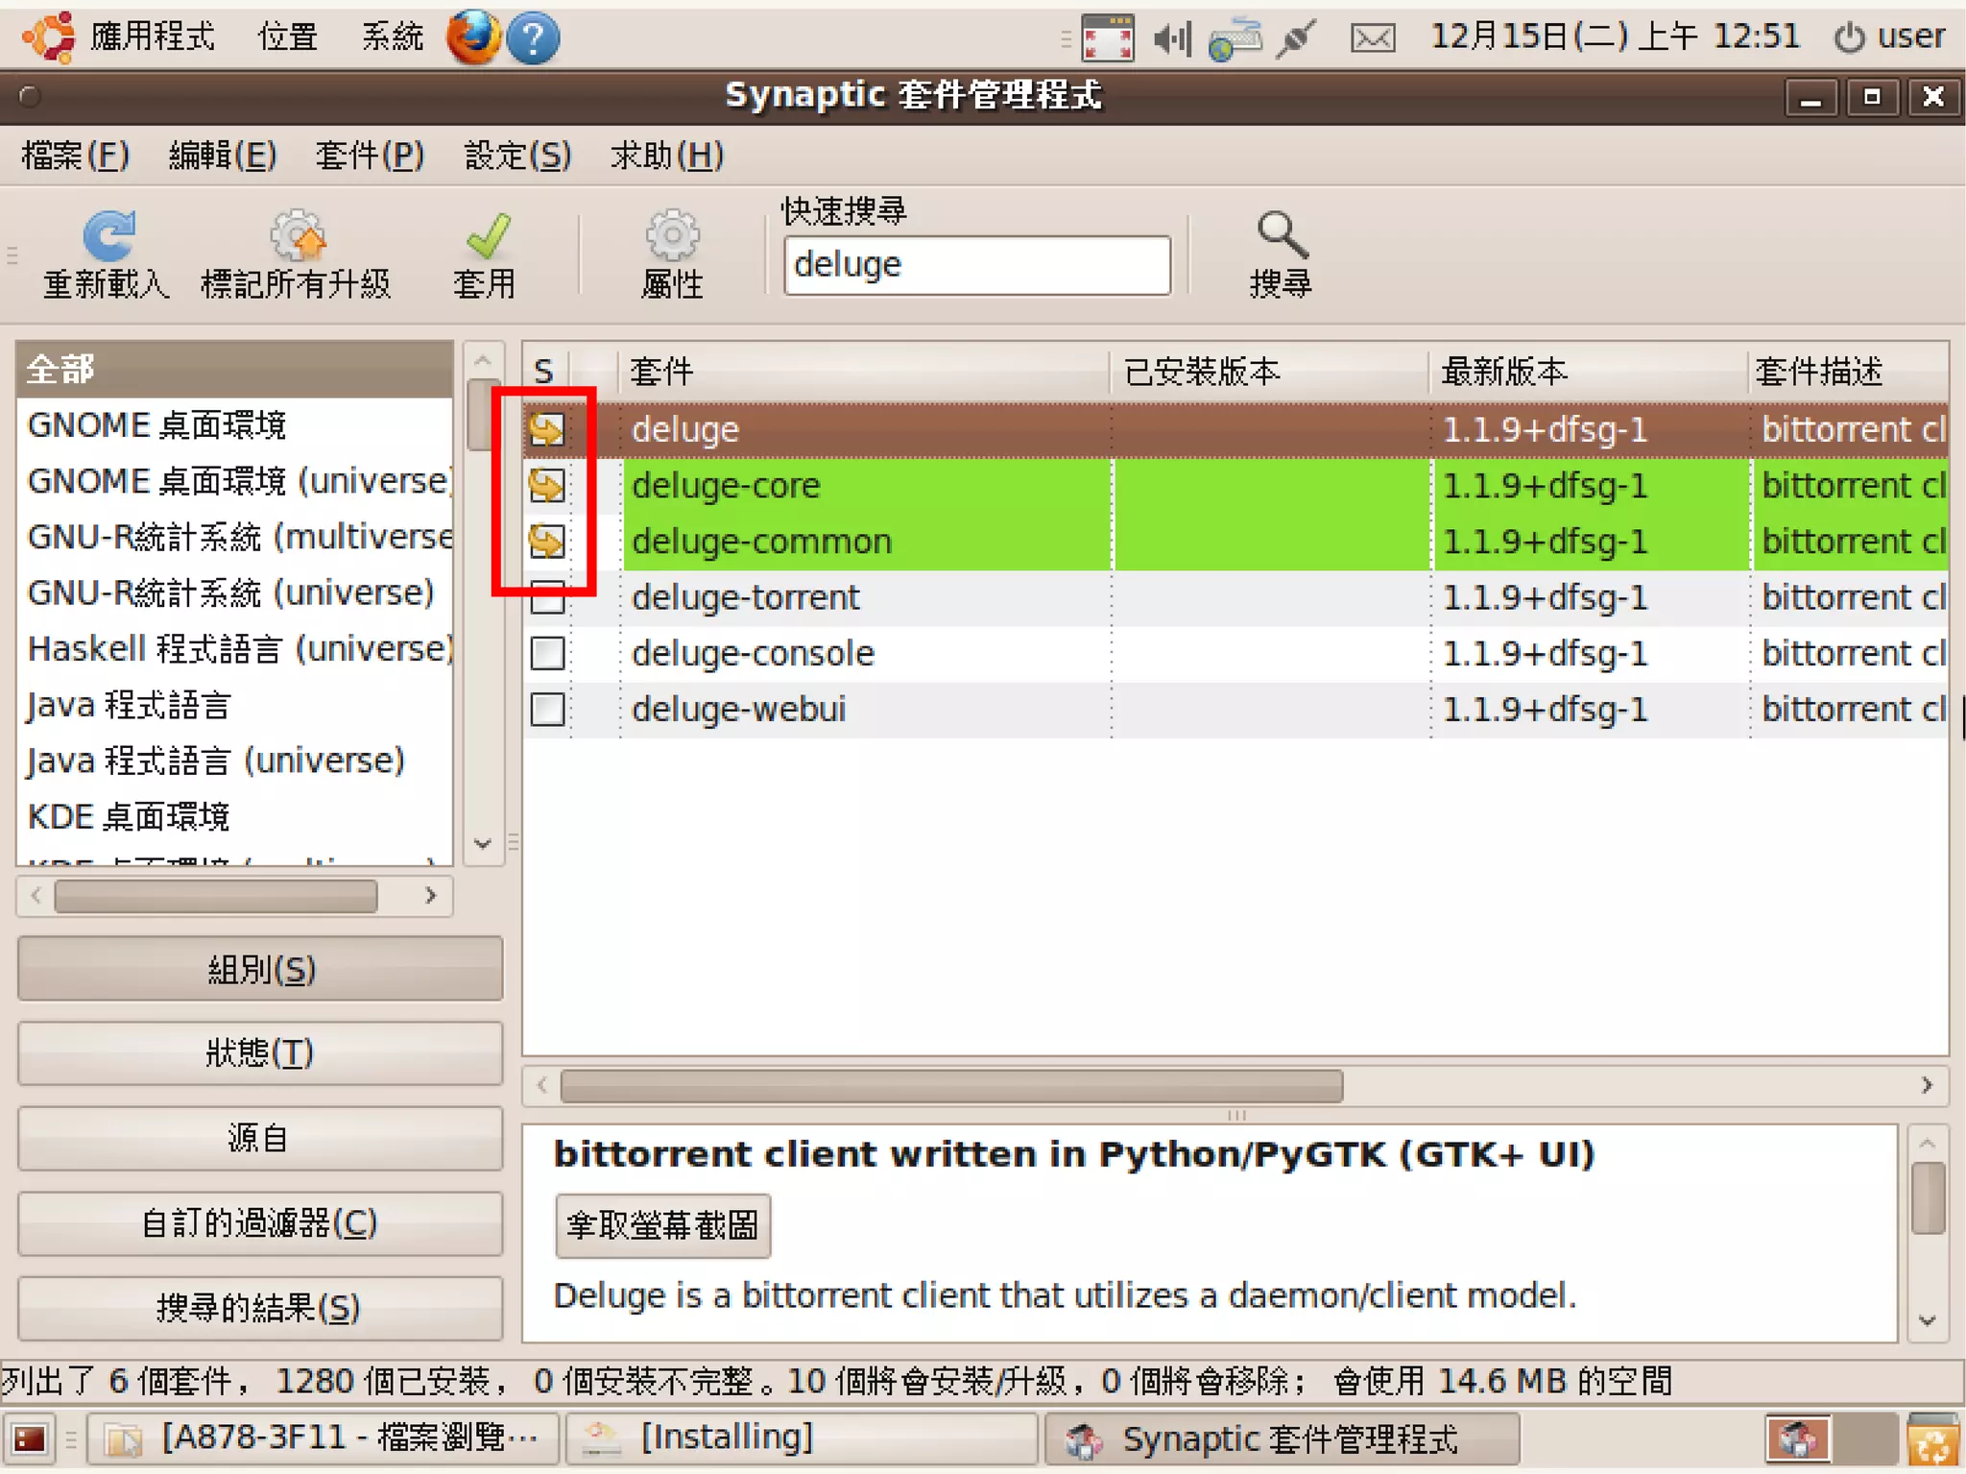Open the blue help question-mark icon
The width and height of the screenshot is (1966, 1474).
[533, 38]
